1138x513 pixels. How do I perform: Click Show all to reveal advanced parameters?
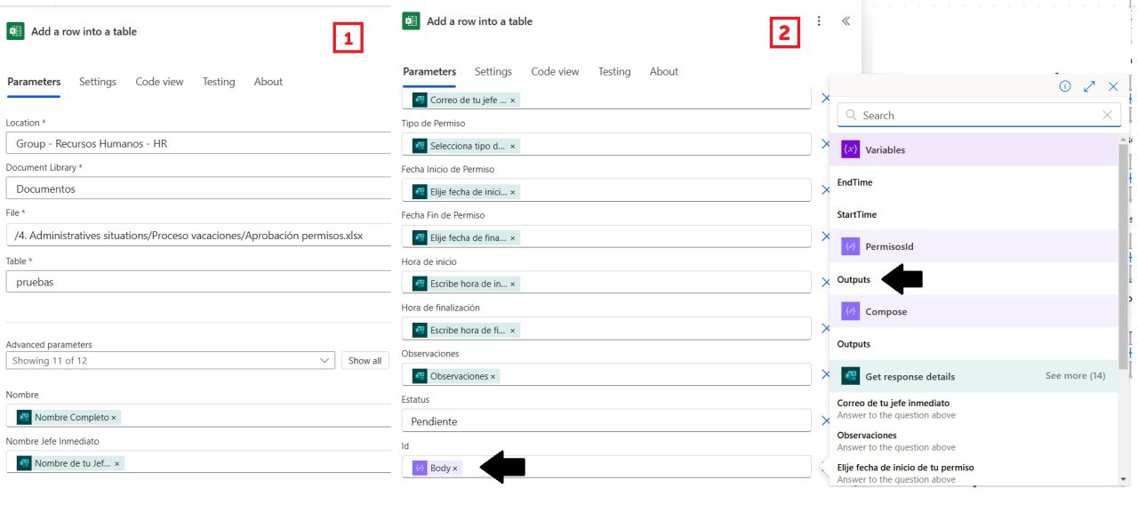365,360
